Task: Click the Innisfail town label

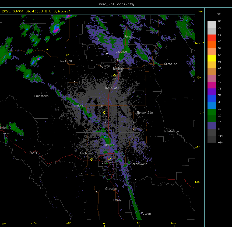Action: click(112, 88)
